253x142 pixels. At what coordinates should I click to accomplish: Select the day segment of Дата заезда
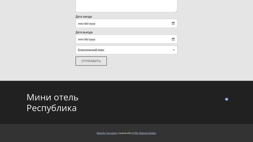86,24
